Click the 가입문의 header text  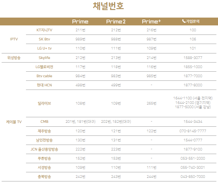(x=193, y=21)
